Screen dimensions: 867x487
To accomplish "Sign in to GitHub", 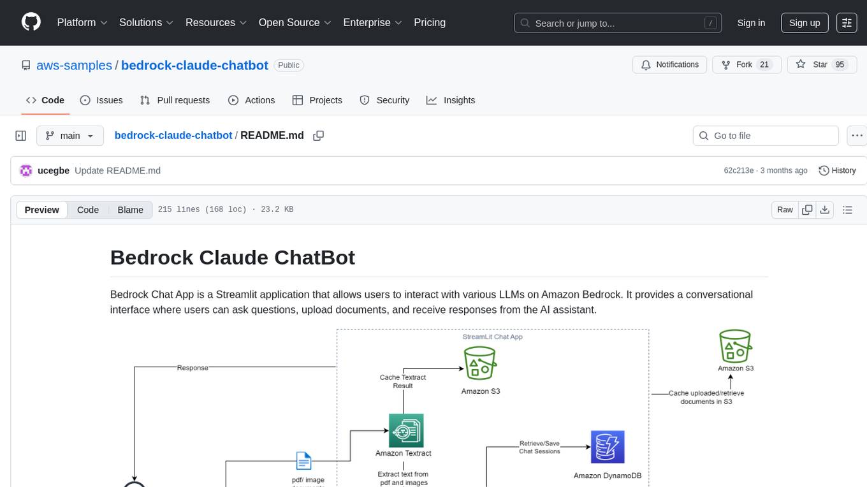I will pyautogui.click(x=751, y=23).
